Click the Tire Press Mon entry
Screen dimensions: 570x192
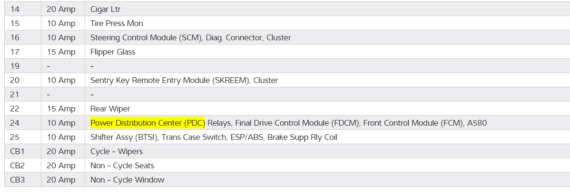click(117, 23)
